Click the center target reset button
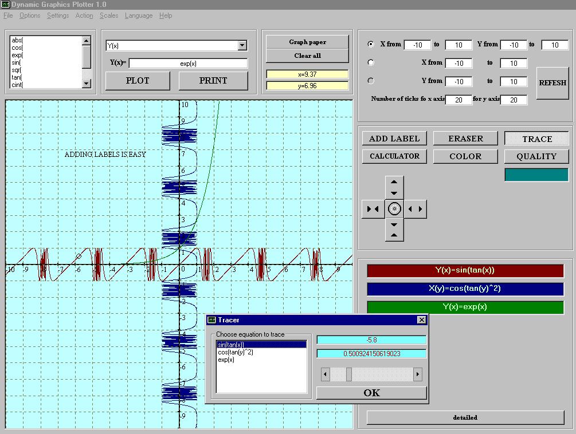This screenshot has width=576, height=434. [394, 209]
